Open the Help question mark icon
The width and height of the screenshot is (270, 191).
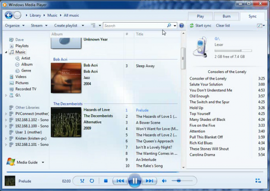pyautogui.click(x=182, y=26)
